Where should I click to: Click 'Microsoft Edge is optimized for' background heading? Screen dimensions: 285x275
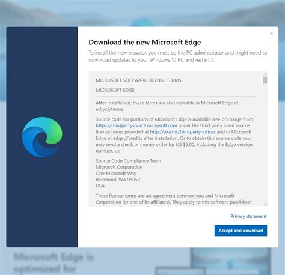pos(54,263)
